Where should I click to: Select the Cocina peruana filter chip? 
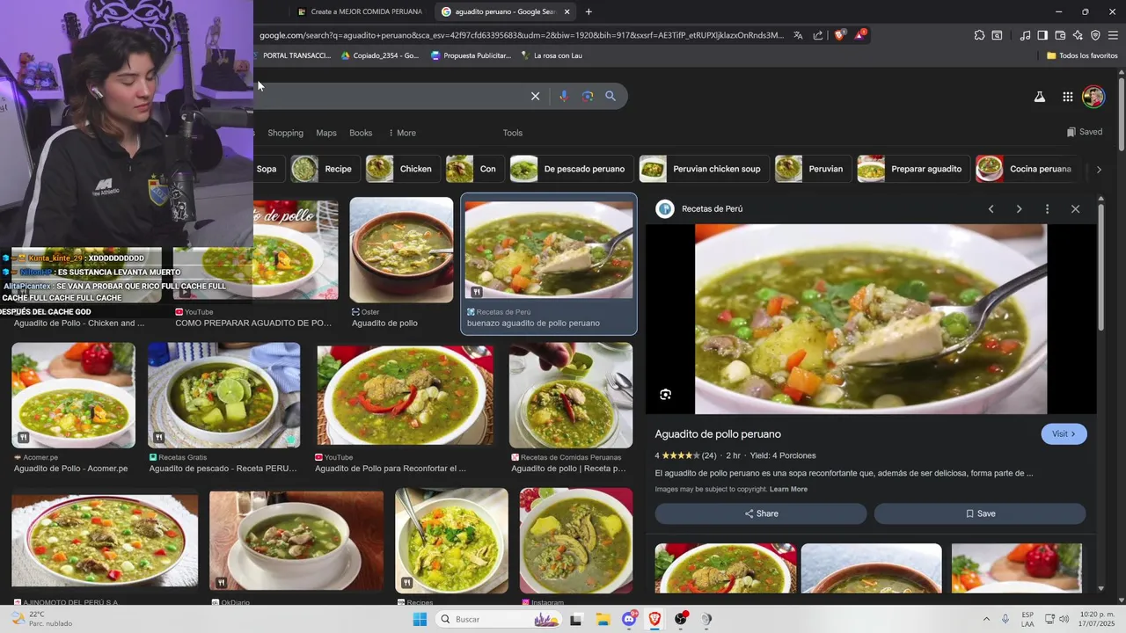pos(1027,169)
